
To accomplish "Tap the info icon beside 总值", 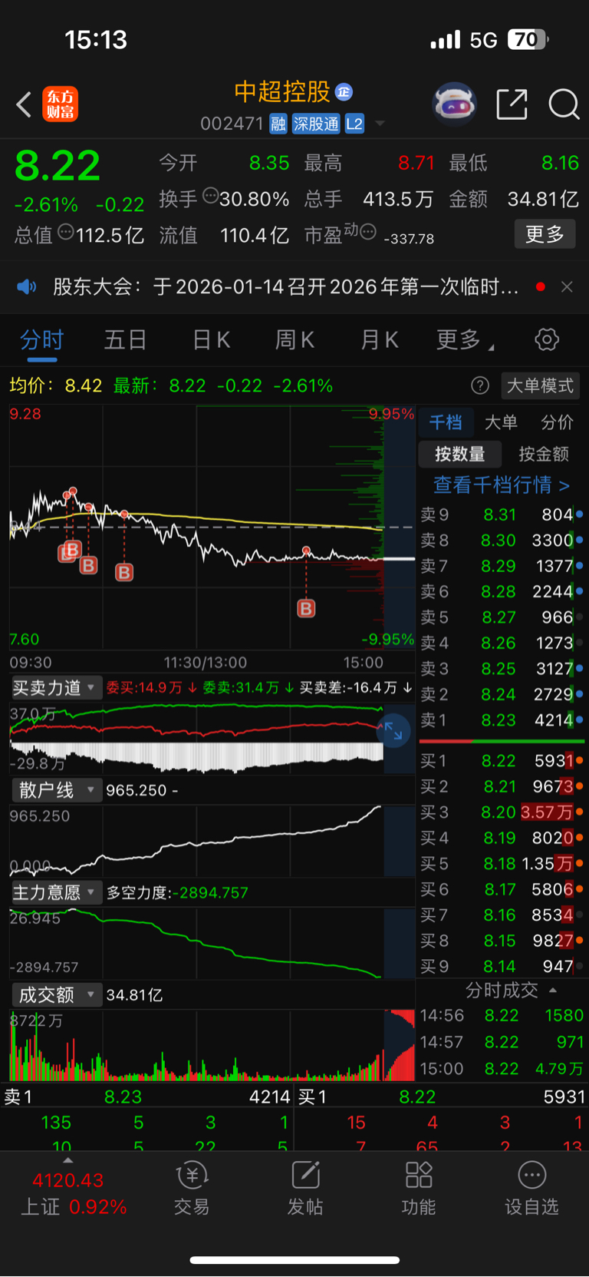I will click(66, 232).
